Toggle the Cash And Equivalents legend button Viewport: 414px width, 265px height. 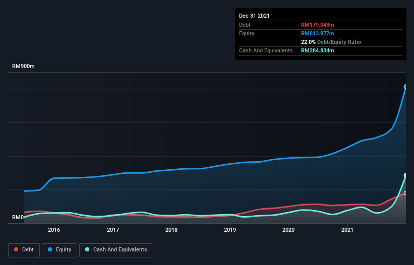116,250
